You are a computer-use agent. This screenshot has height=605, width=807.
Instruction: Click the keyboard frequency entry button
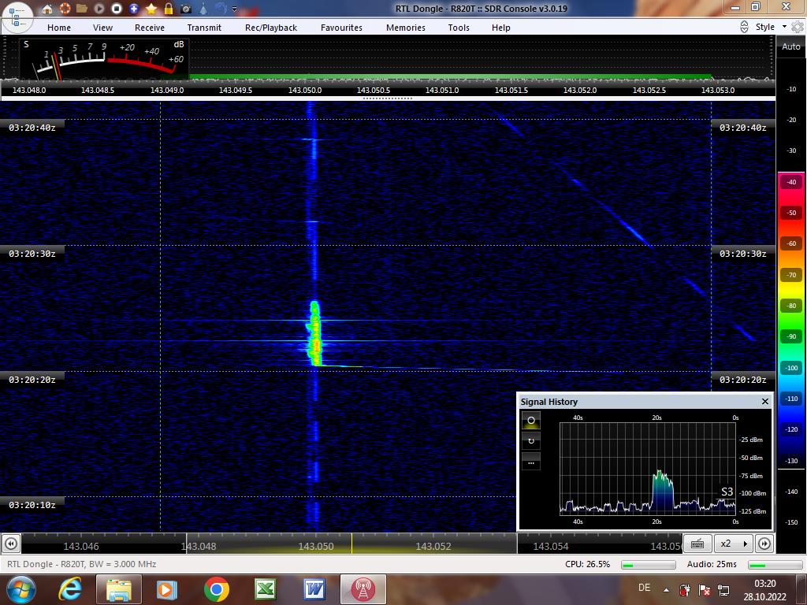[697, 544]
